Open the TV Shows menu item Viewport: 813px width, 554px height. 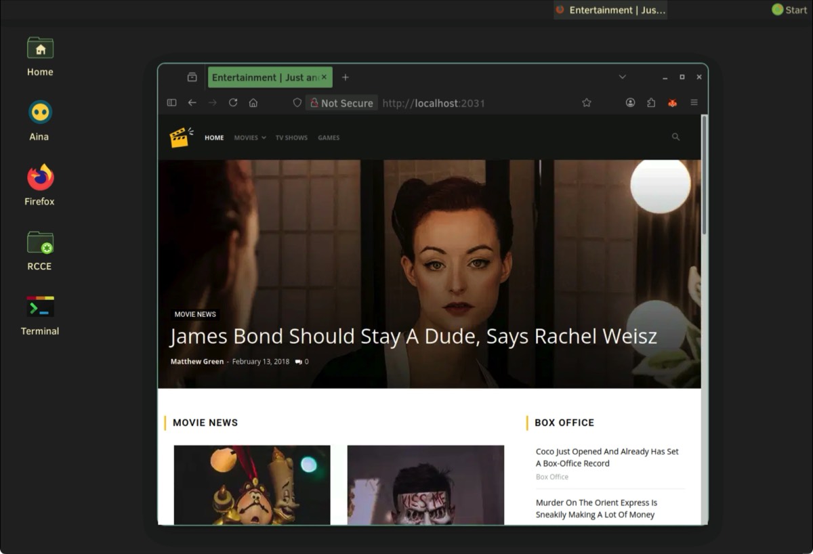point(291,137)
